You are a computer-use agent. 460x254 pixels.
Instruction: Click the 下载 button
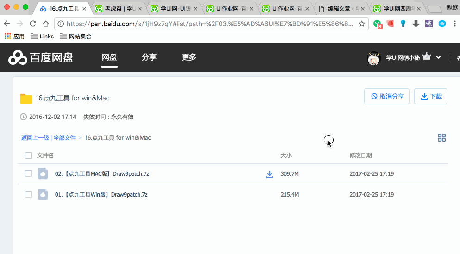[x=431, y=96]
